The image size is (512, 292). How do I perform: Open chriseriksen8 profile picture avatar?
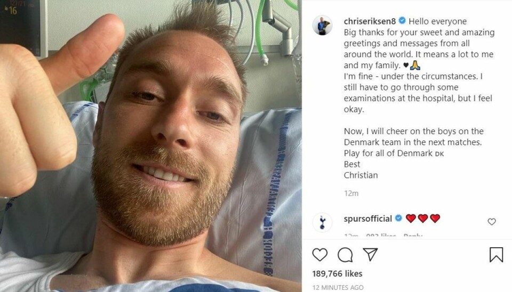[x=322, y=25]
